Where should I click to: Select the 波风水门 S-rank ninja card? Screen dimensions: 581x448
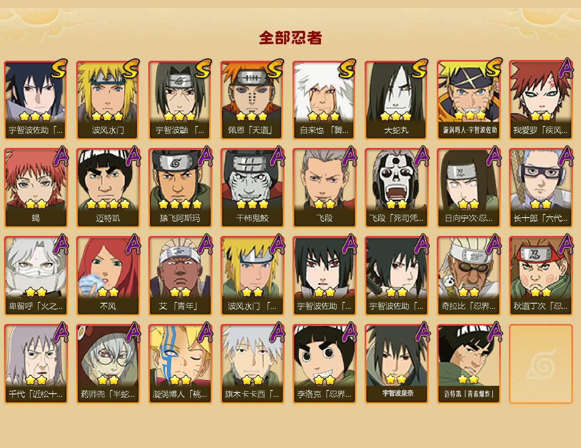pyautogui.click(x=108, y=100)
